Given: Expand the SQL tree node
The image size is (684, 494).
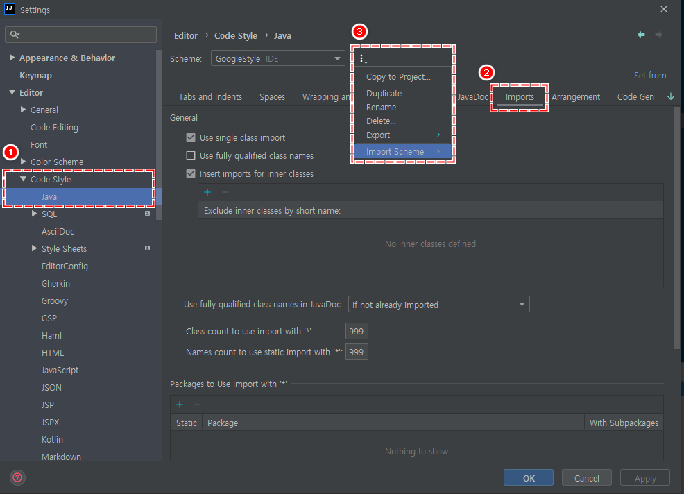Looking at the screenshot, I should click(35, 214).
